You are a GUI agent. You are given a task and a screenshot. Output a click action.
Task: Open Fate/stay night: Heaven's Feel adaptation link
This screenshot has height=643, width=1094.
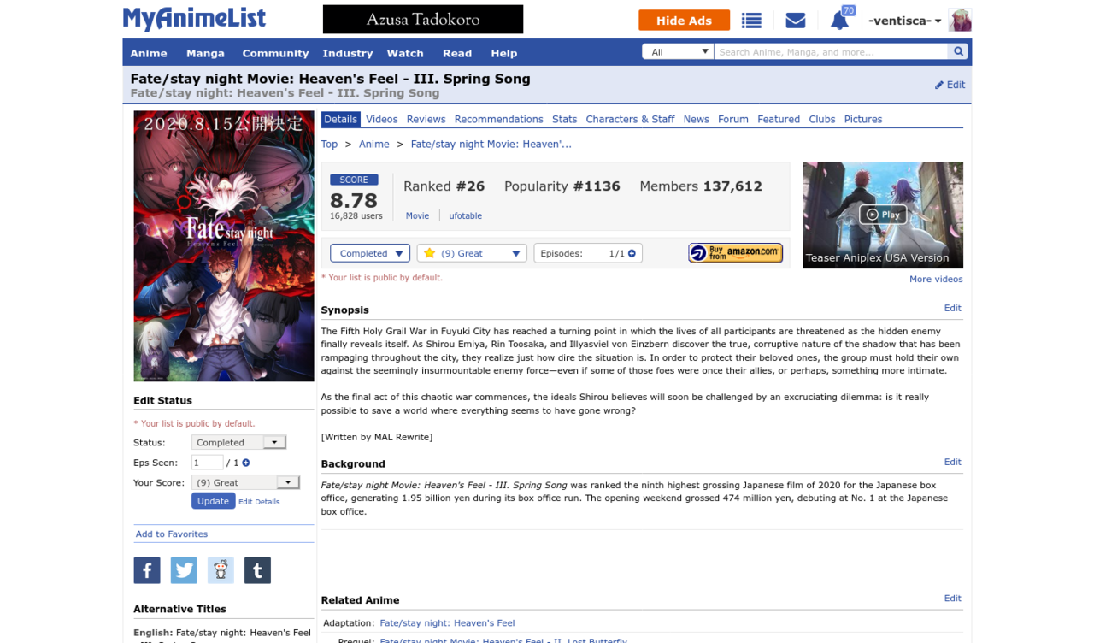(x=448, y=623)
